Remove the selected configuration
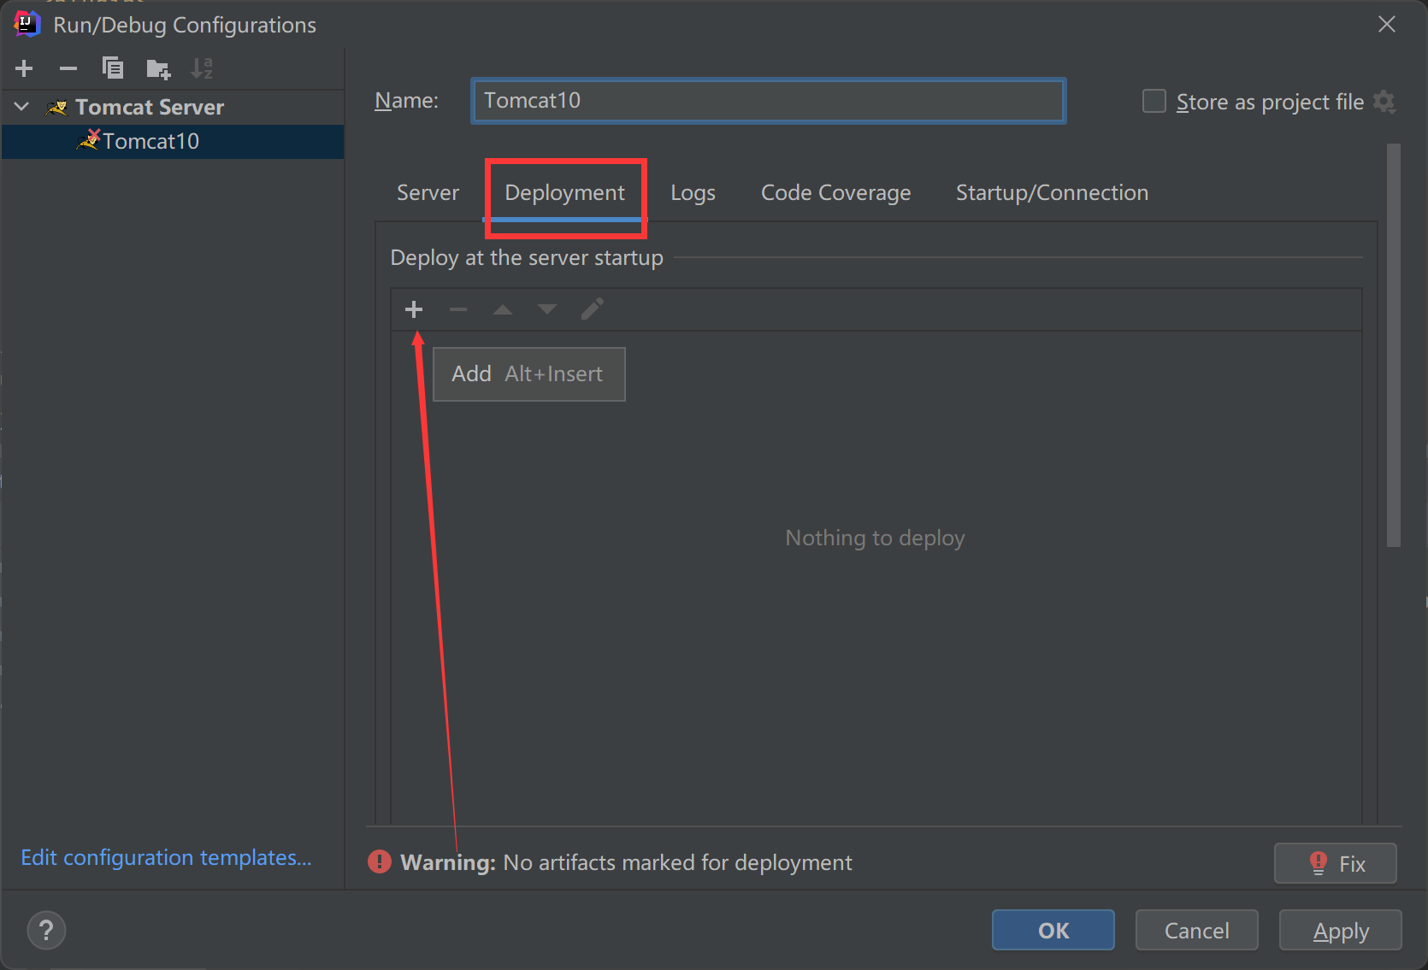Image resolution: width=1428 pixels, height=970 pixels. tap(68, 68)
